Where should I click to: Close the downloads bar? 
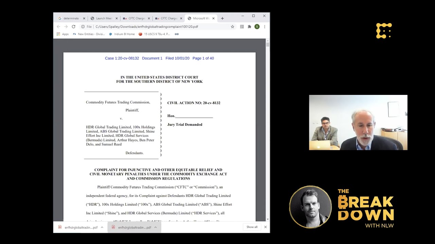click(x=265, y=227)
